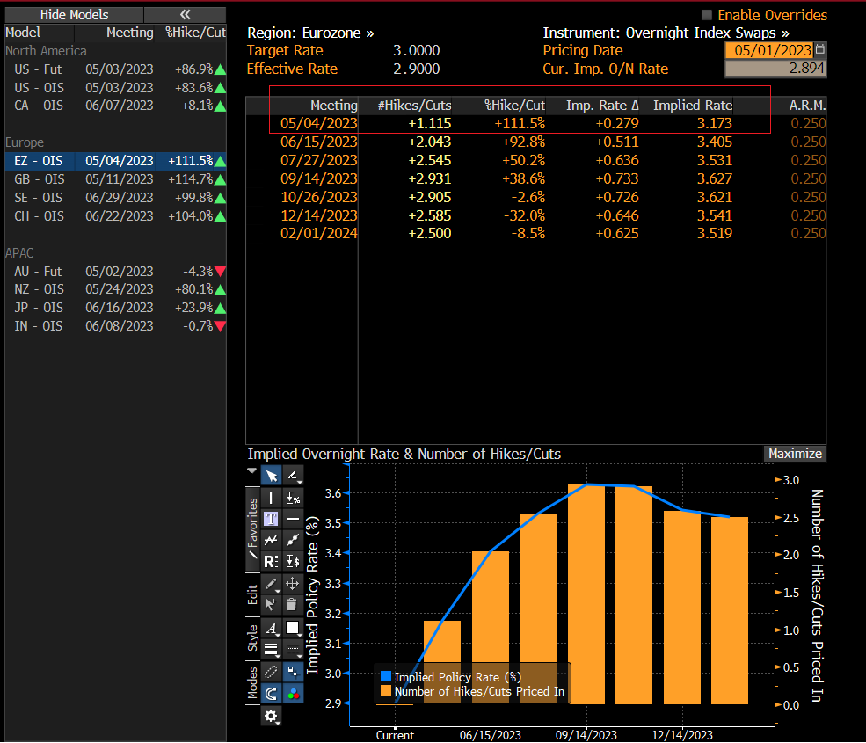Collapse models panel with double chevron

point(185,15)
